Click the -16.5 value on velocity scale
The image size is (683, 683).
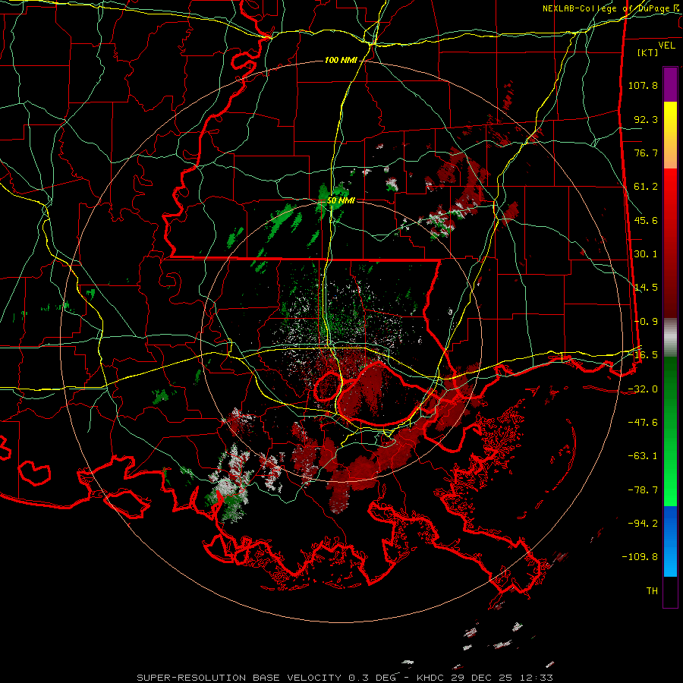click(x=643, y=355)
